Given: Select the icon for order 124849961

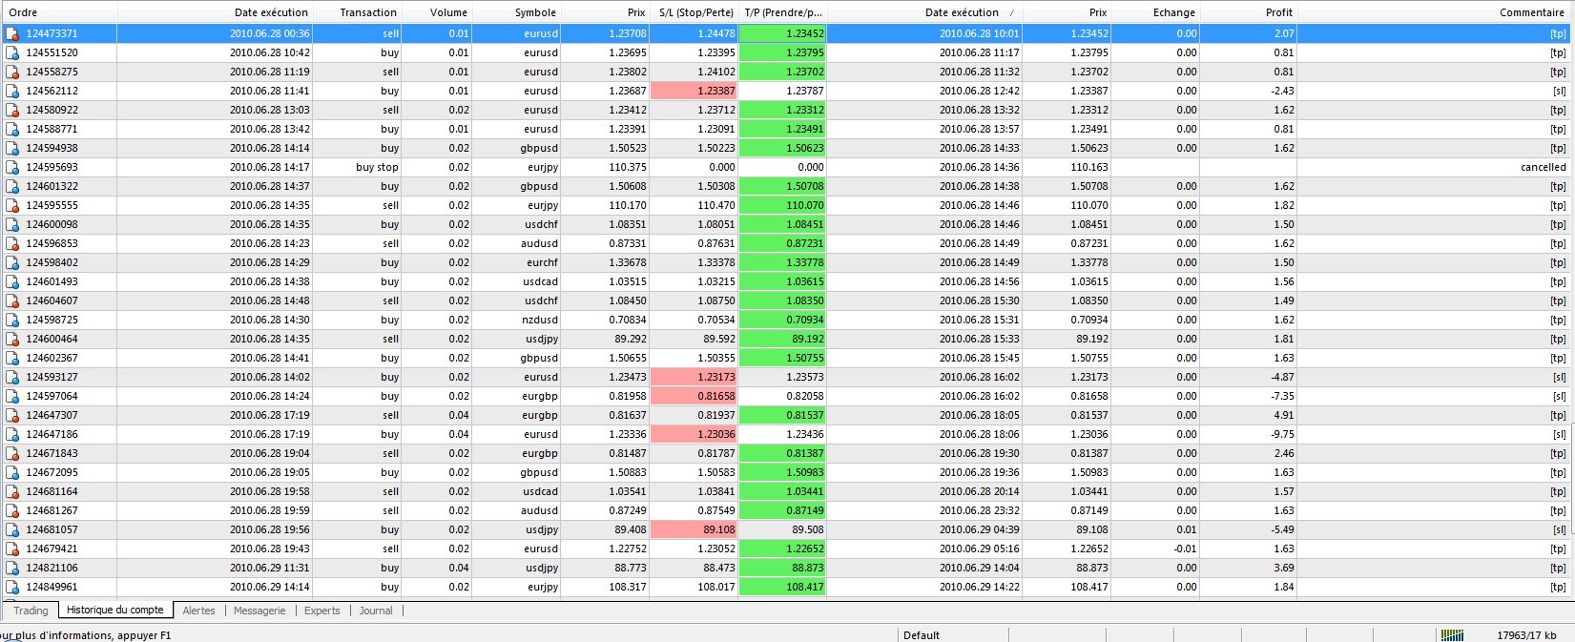Looking at the screenshot, I should point(12,587).
